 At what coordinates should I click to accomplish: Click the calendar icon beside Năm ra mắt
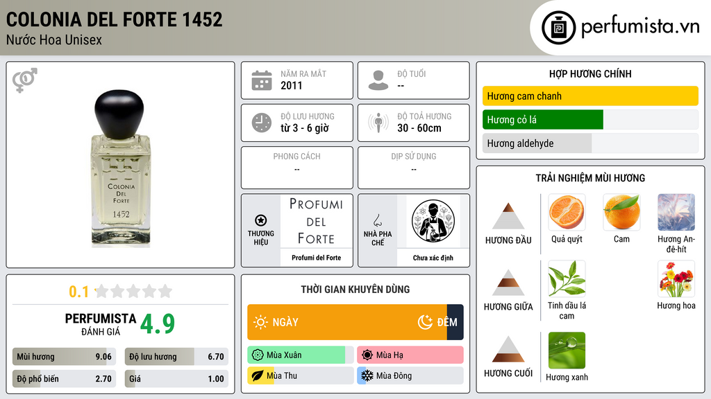[x=262, y=80]
